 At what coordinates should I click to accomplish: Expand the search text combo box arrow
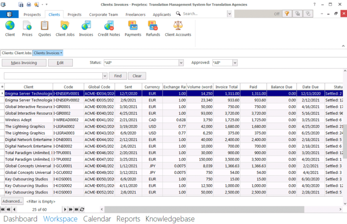click(x=105, y=76)
